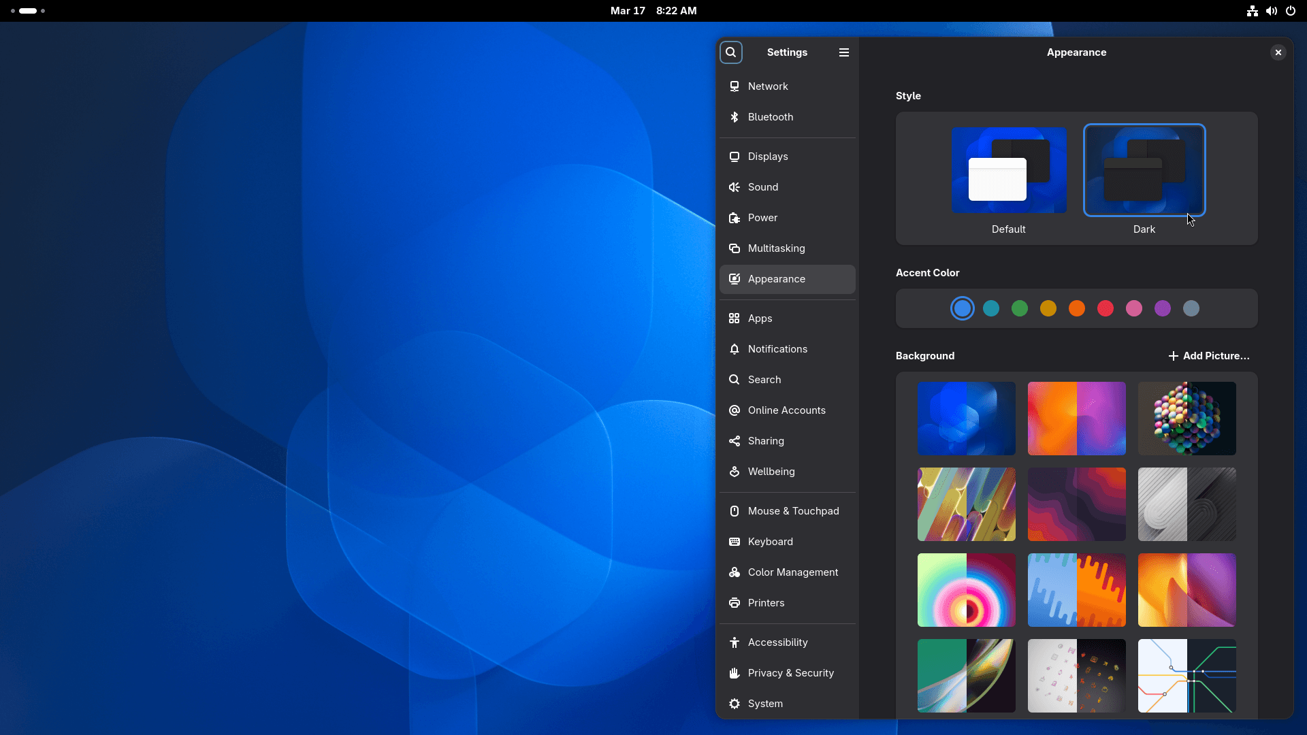The width and height of the screenshot is (1307, 735).
Task: Click the Sound settings icon
Action: pyautogui.click(x=735, y=187)
